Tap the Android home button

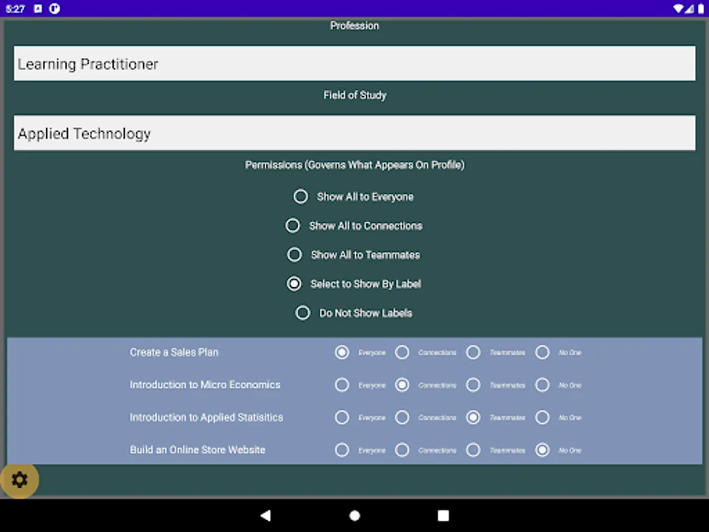[354, 515]
